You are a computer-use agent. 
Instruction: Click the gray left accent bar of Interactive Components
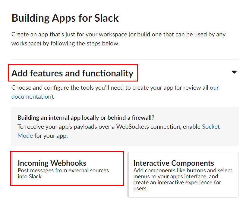pyautogui.click(x=128, y=175)
